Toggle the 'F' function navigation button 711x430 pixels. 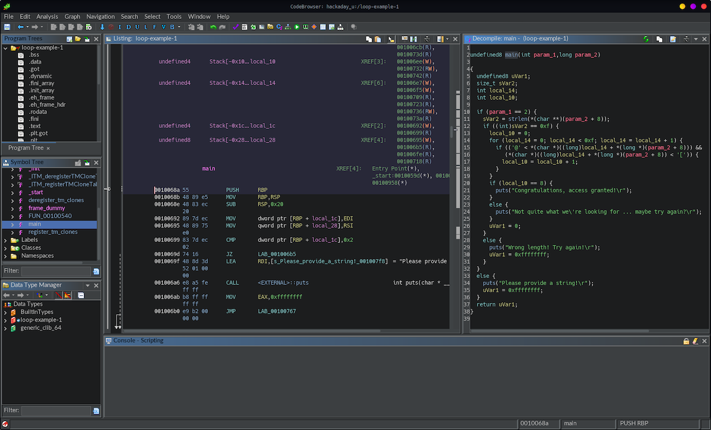pyautogui.click(x=155, y=27)
